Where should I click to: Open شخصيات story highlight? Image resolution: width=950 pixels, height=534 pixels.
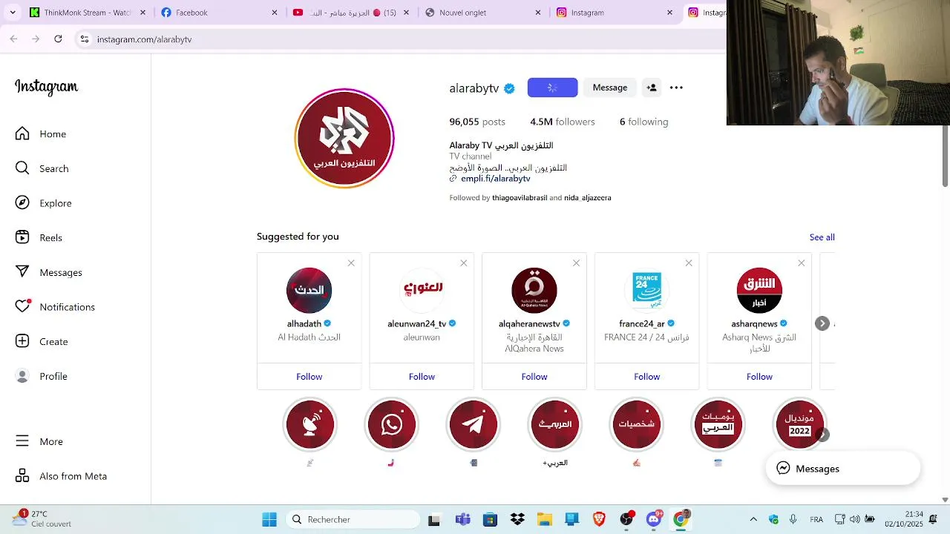[637, 424]
